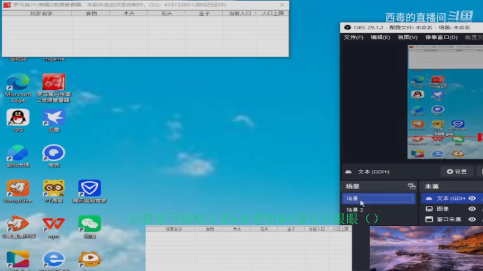Screen dimensions: 483x271
Task: Click the resource viewer's red title bar icon
Action: pos(7,5)
